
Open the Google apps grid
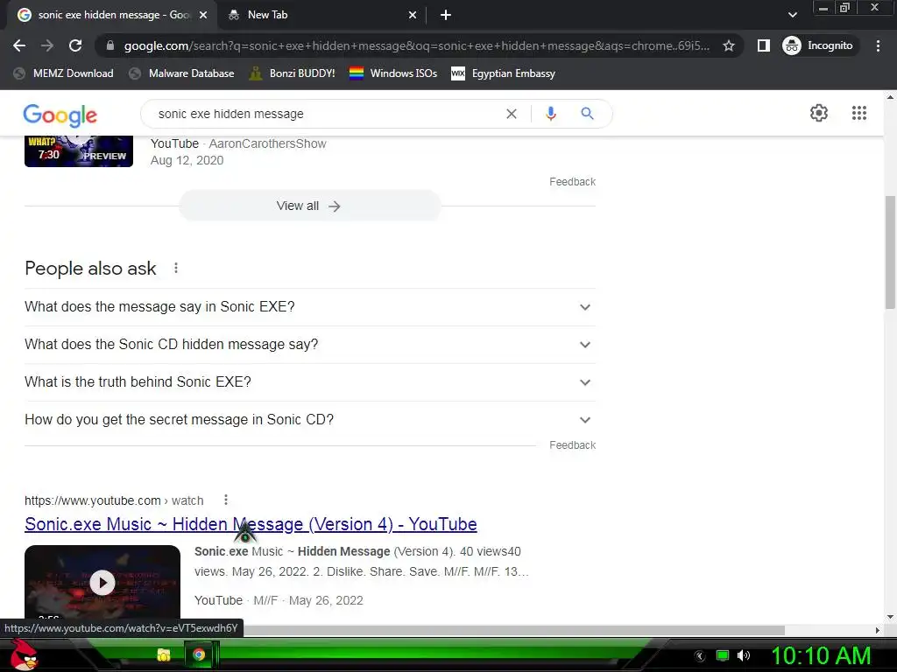858,113
